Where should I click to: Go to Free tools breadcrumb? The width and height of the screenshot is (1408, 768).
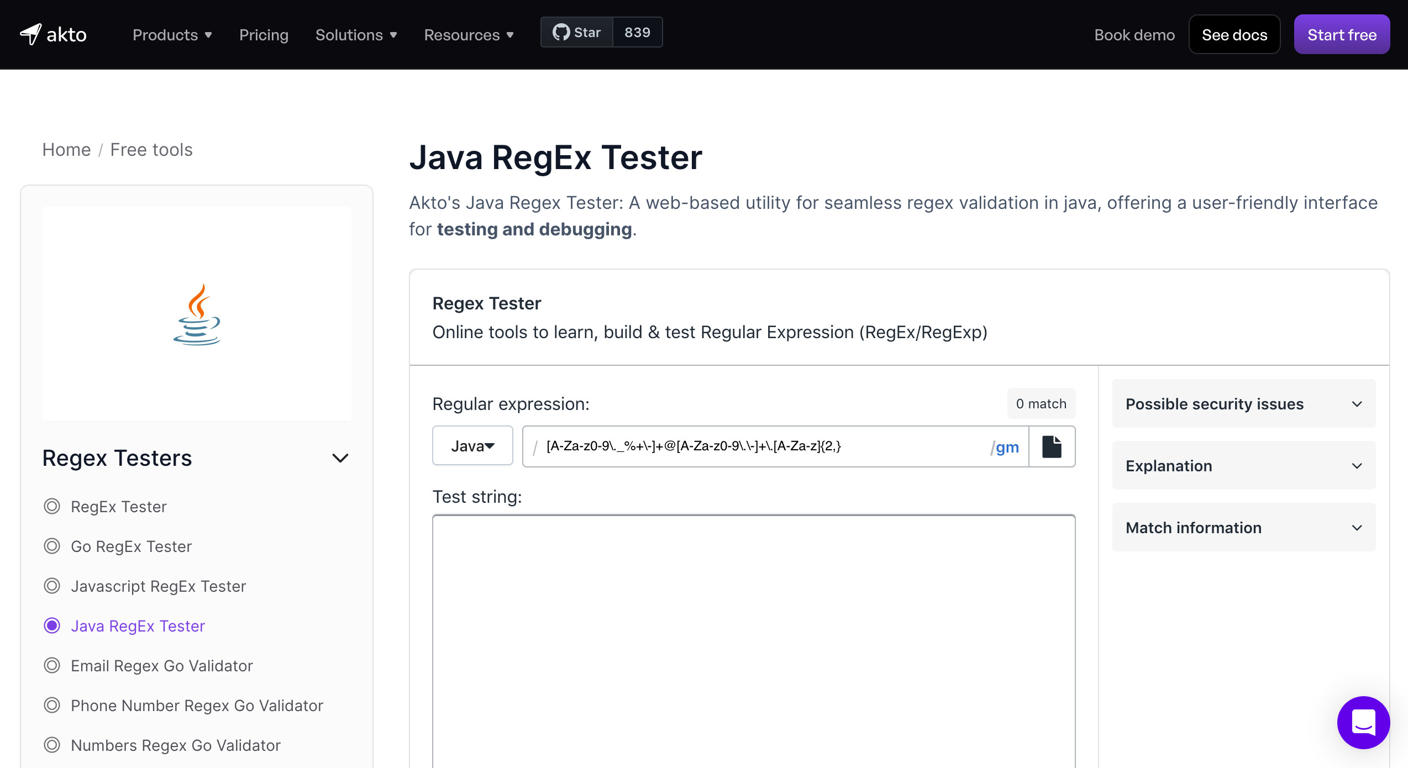[151, 150]
